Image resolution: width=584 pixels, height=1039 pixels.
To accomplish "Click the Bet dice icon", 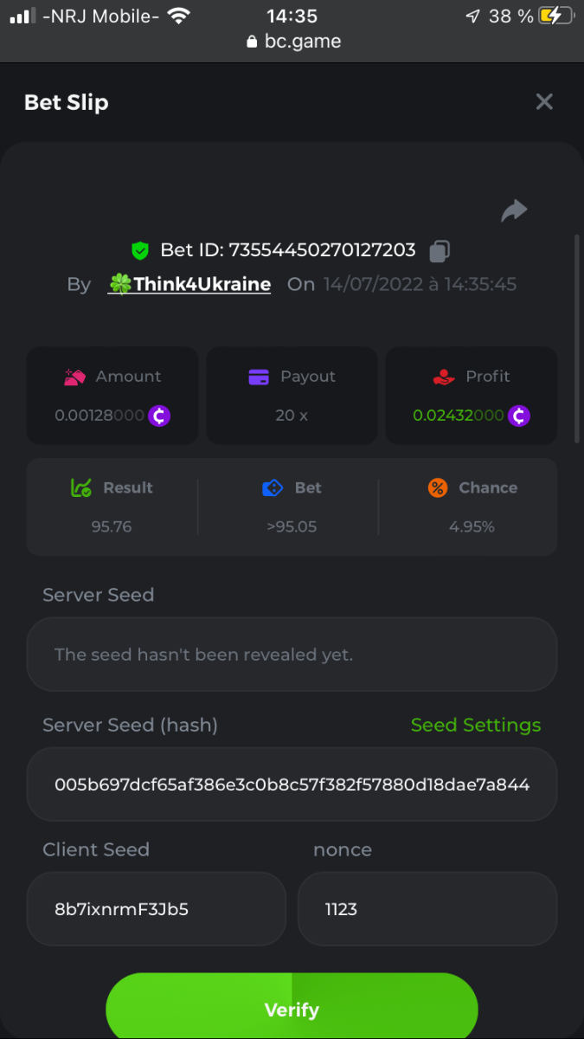I will [273, 487].
